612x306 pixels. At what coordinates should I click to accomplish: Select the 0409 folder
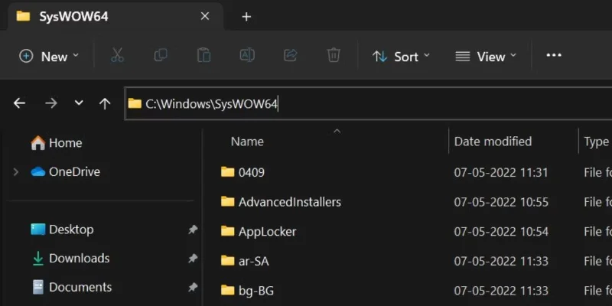tap(243, 172)
